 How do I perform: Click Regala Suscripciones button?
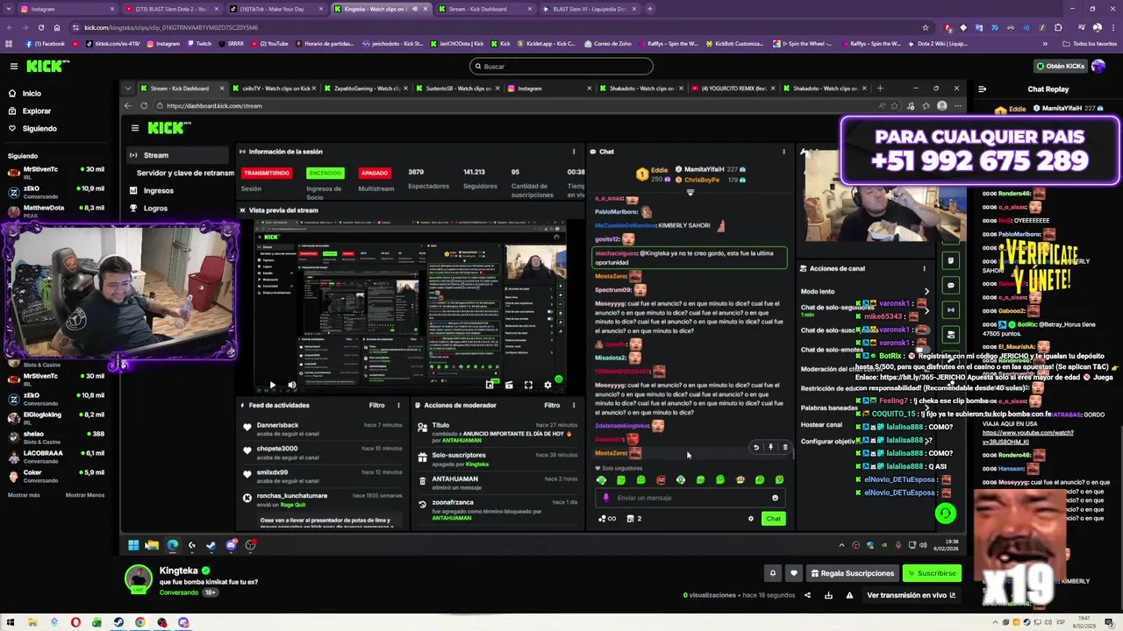(x=851, y=573)
